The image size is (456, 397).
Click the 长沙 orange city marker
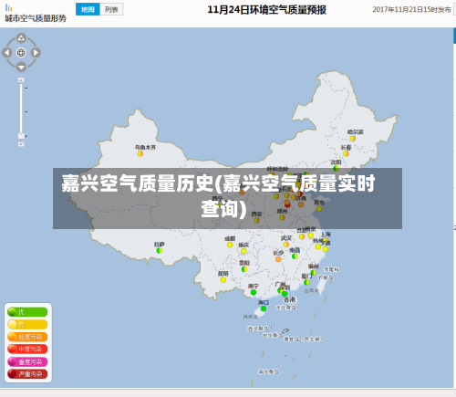(278, 259)
